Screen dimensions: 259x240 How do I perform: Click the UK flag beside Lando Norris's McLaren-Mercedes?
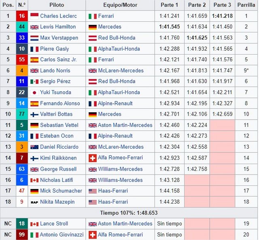[93, 71]
